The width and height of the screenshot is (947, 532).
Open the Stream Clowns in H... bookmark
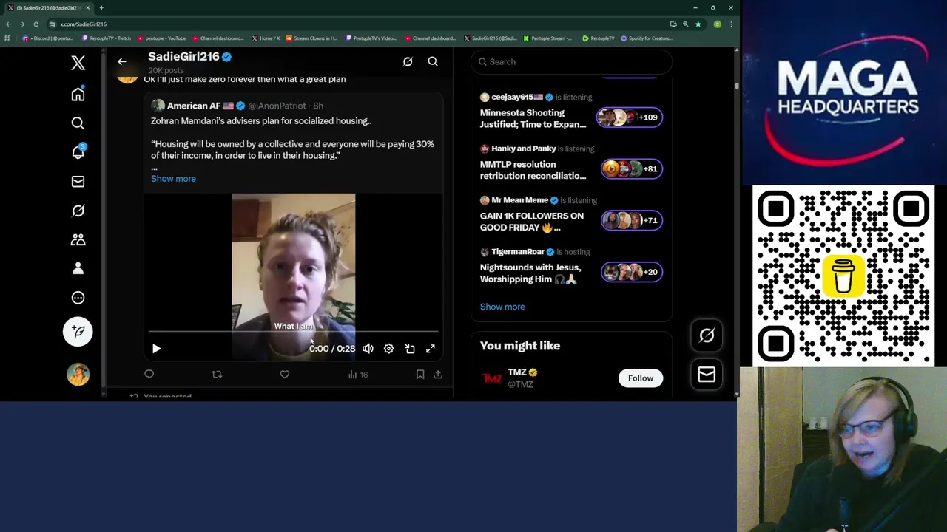tap(311, 38)
